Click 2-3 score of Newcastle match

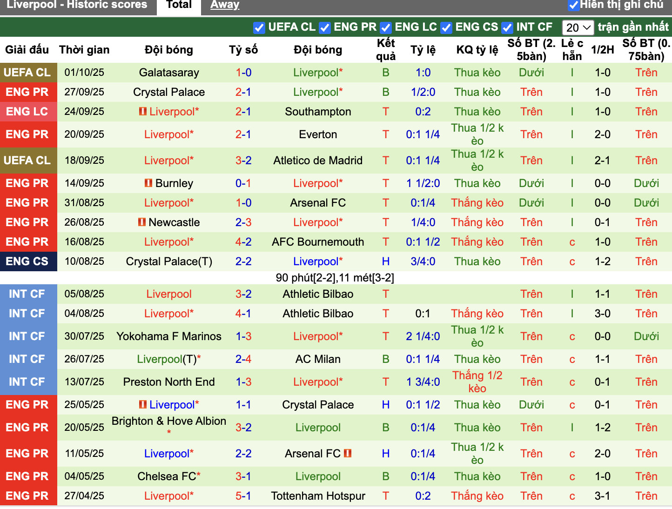pyautogui.click(x=243, y=222)
